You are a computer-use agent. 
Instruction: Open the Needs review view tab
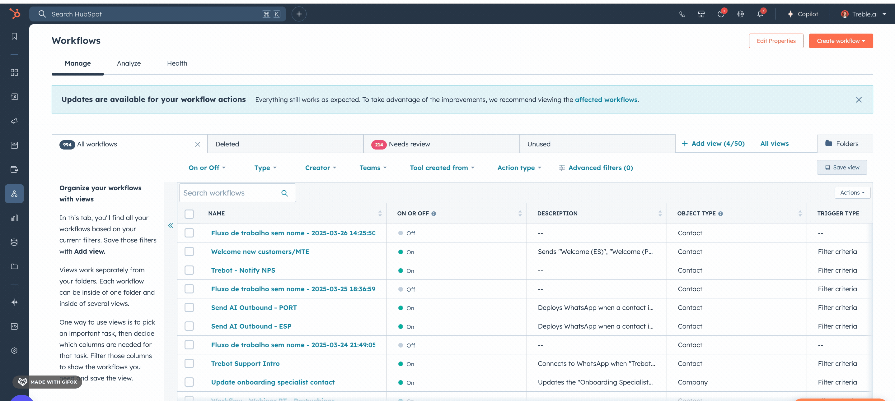(409, 144)
